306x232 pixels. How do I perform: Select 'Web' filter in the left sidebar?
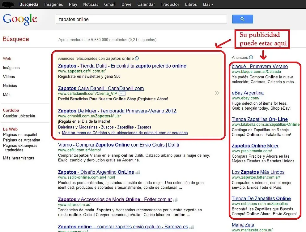[x=7, y=59]
